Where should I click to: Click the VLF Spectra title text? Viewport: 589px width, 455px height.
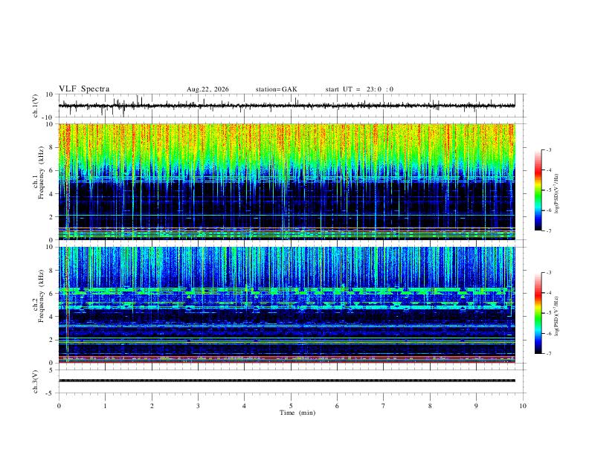[x=84, y=89]
